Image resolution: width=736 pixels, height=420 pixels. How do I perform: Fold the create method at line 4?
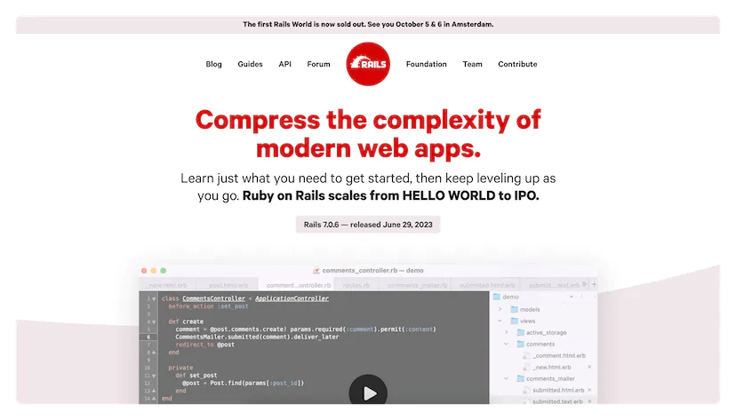[x=154, y=321]
